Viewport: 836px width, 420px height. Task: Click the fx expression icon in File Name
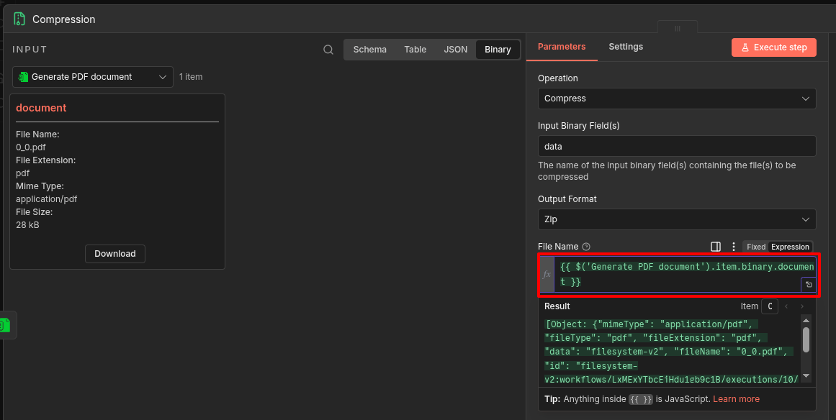pos(547,275)
